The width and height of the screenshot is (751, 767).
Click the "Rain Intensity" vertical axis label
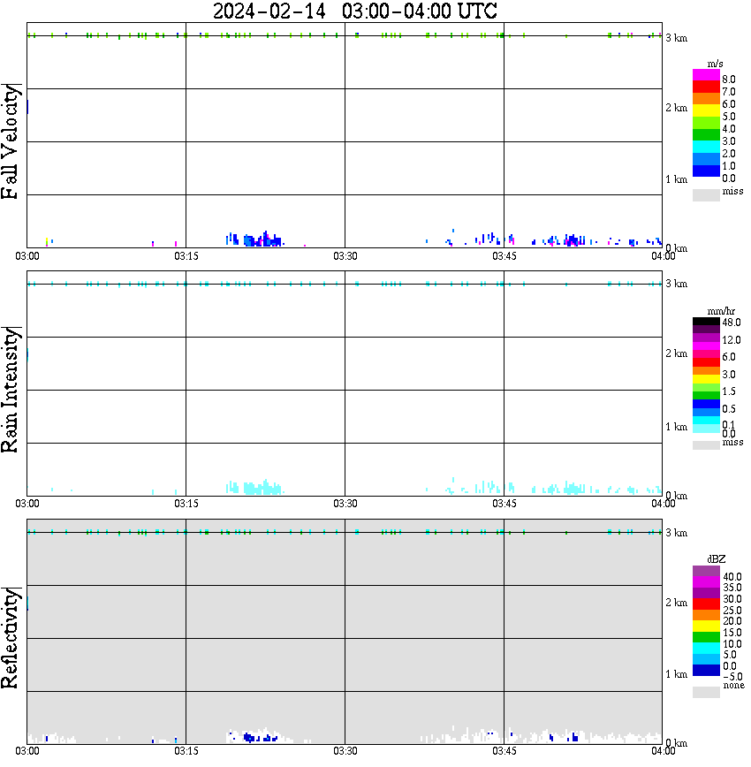pos(10,390)
